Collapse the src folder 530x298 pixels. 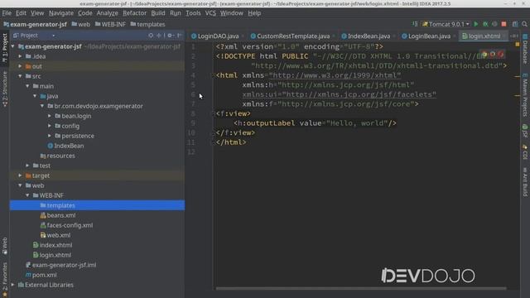pyautogui.click(x=20, y=76)
